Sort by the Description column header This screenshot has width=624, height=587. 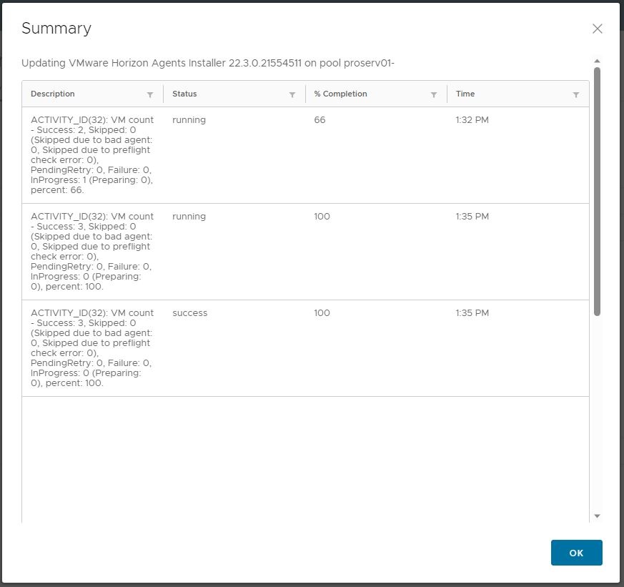point(53,94)
